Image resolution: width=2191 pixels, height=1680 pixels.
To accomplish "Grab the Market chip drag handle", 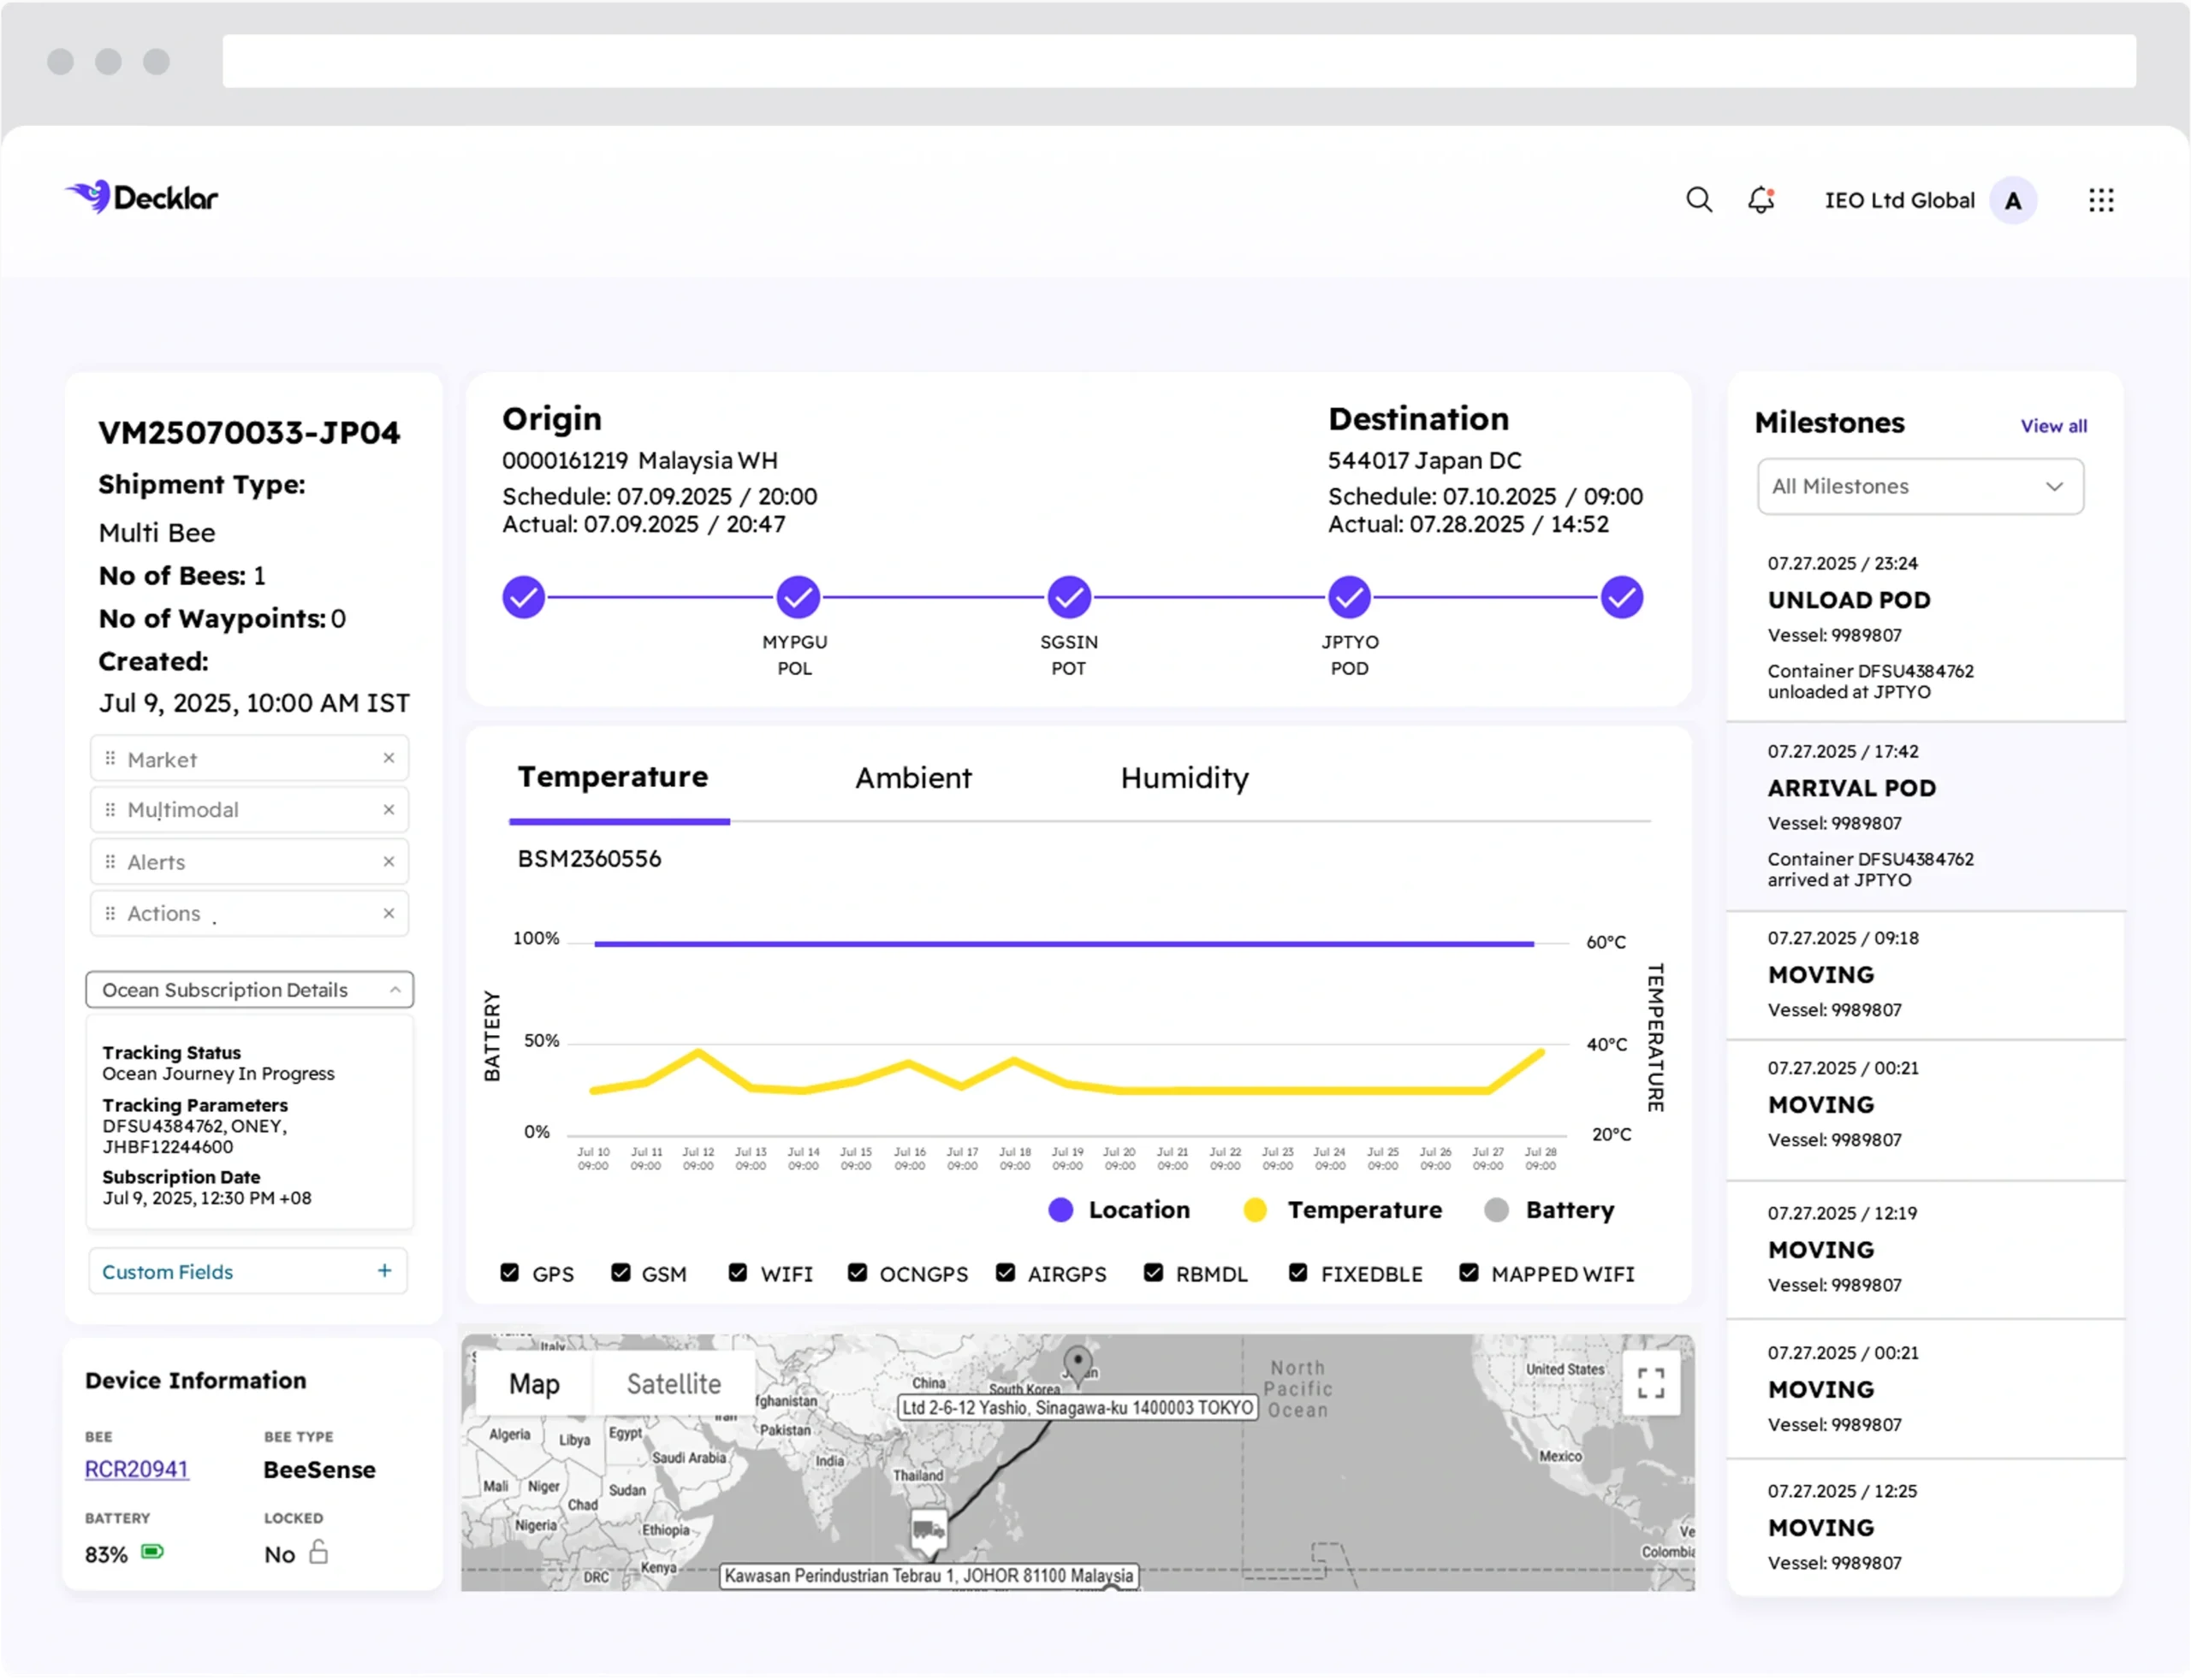I will click(x=110, y=758).
